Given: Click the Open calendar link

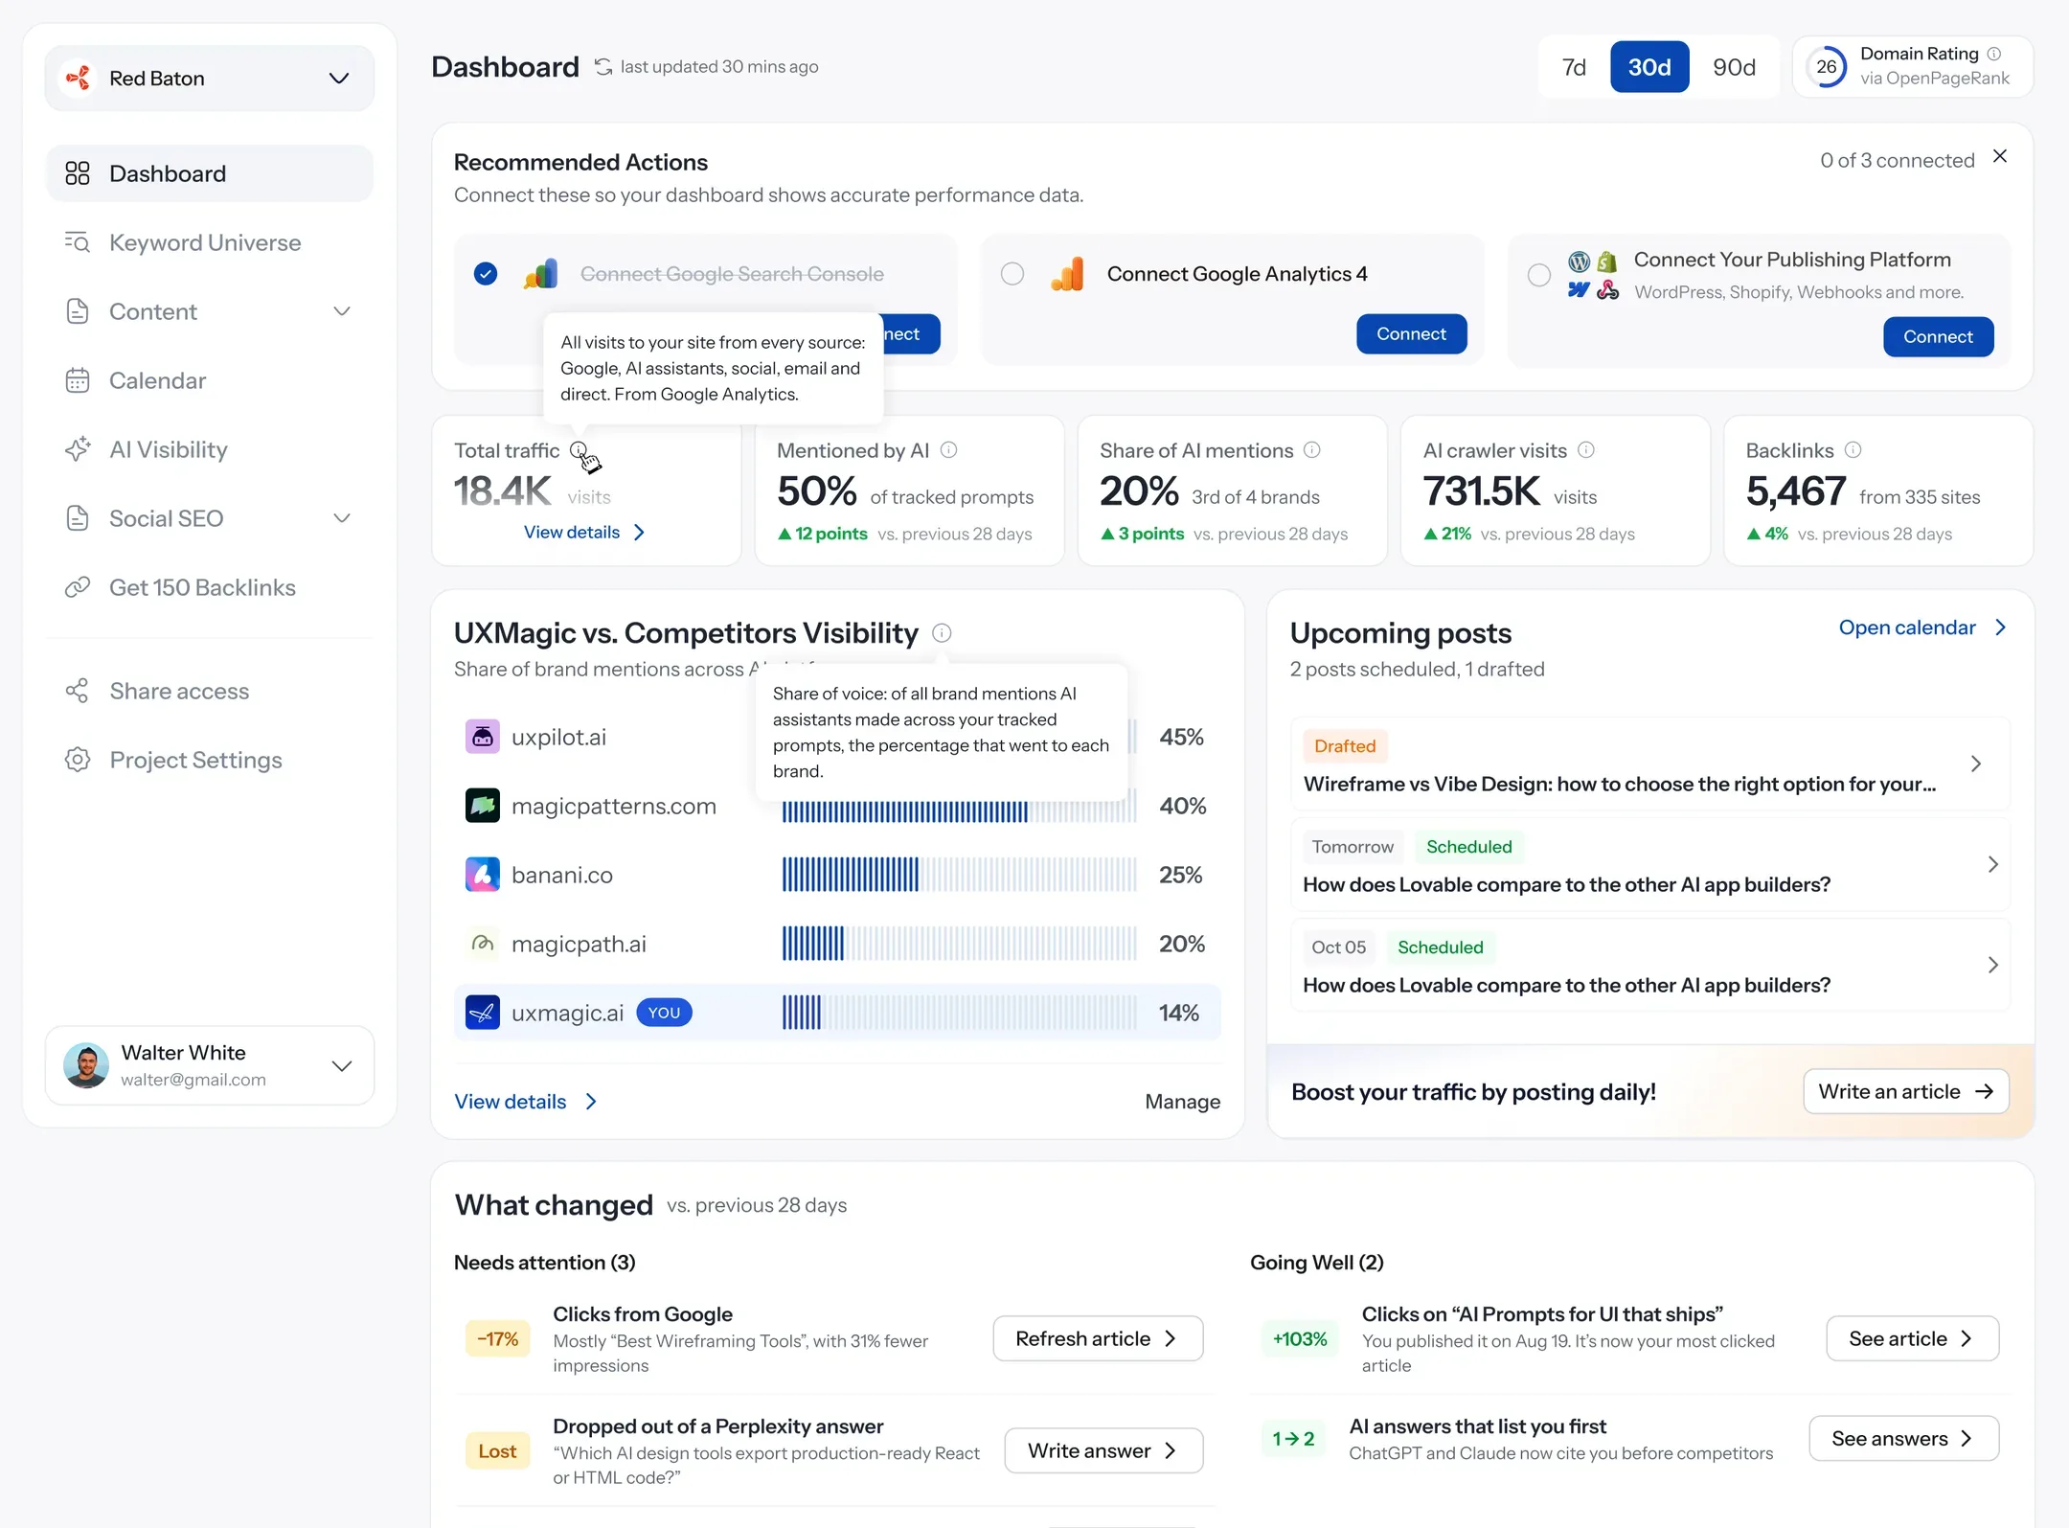Looking at the screenshot, I should click(1922, 627).
